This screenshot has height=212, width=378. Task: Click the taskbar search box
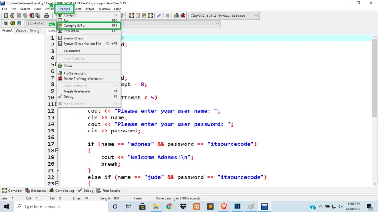[x=61, y=206]
